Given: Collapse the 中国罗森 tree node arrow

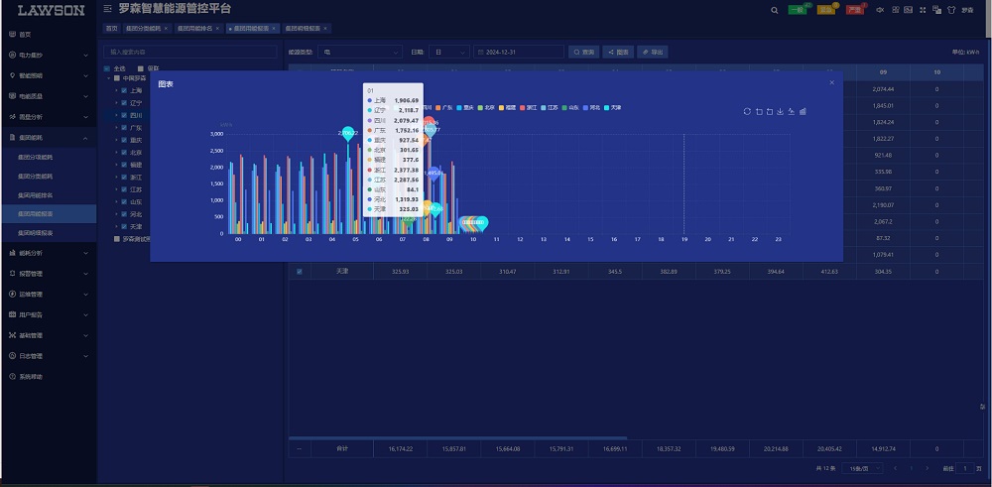Looking at the screenshot, I should (x=108, y=78).
